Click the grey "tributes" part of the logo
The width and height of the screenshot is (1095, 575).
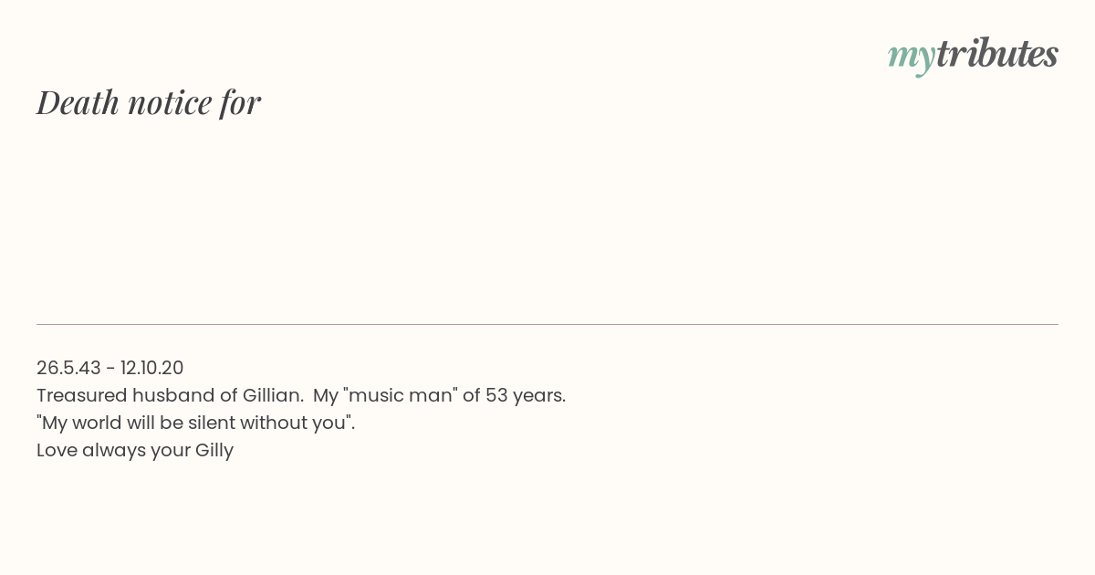(x=997, y=54)
